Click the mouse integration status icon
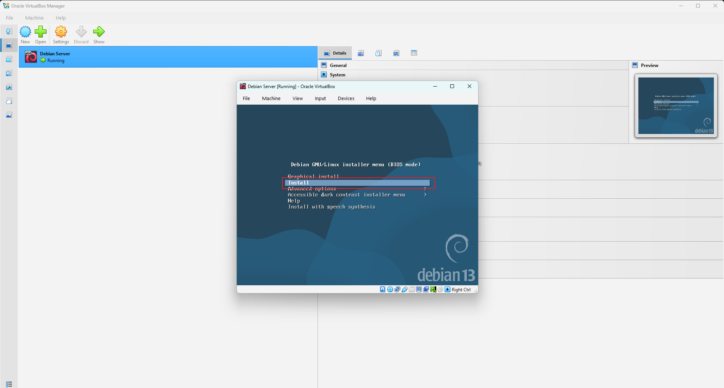724x388 pixels. (x=440, y=289)
